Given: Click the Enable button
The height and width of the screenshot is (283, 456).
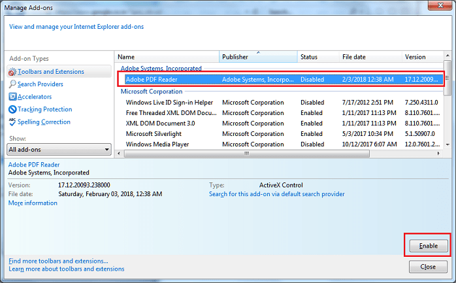Looking at the screenshot, I should (429, 246).
